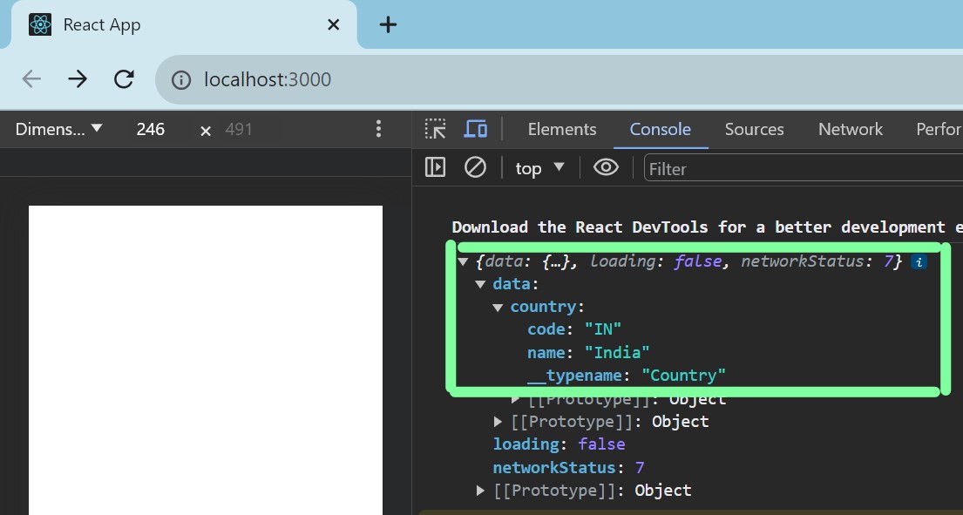Switch to the Elements tab
The height and width of the screenshot is (515, 963).
(x=561, y=129)
